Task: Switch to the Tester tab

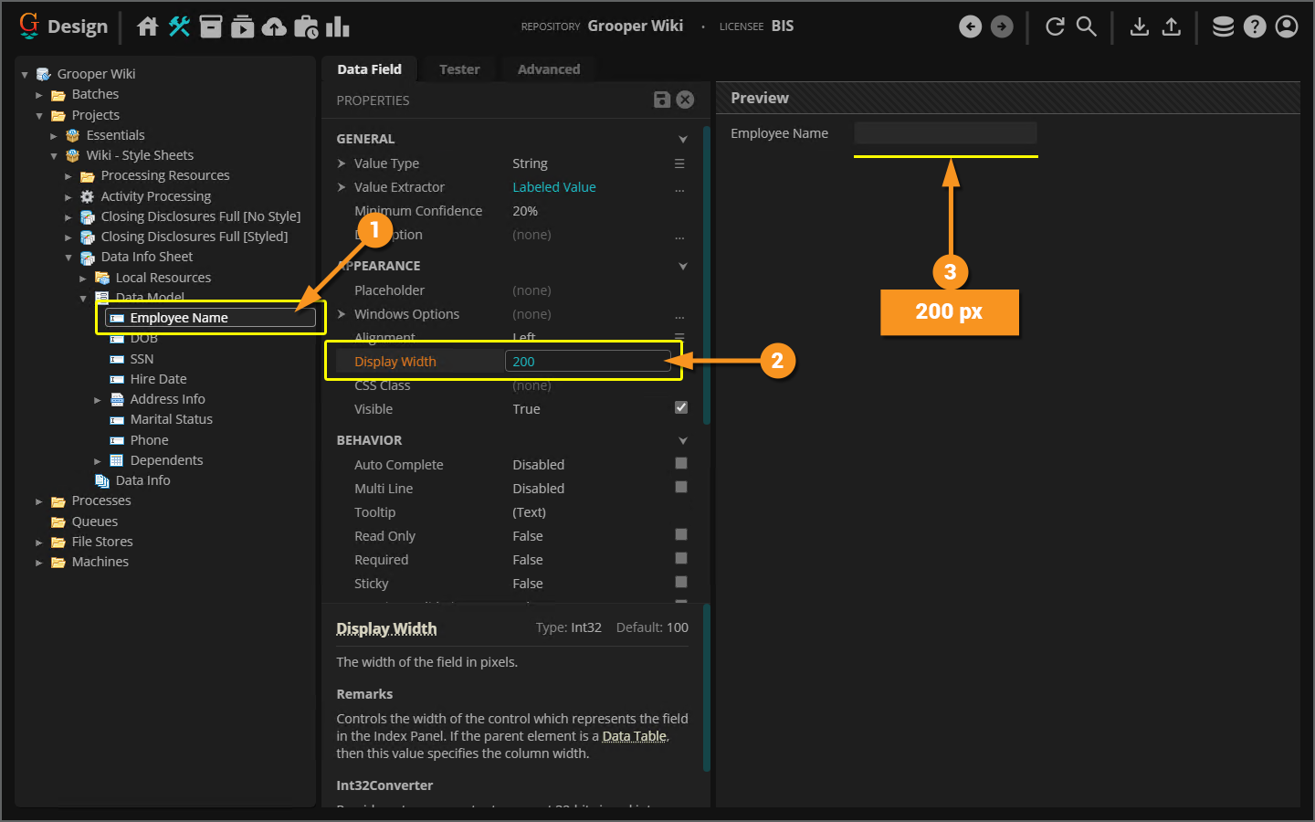Action: (x=458, y=69)
